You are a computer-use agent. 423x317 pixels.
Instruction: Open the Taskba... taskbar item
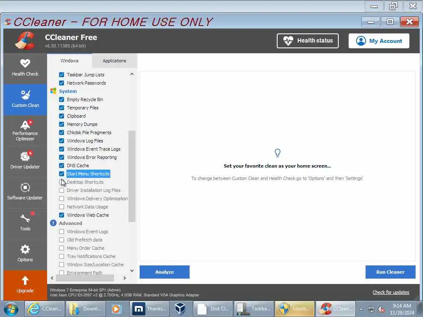tap(254, 309)
